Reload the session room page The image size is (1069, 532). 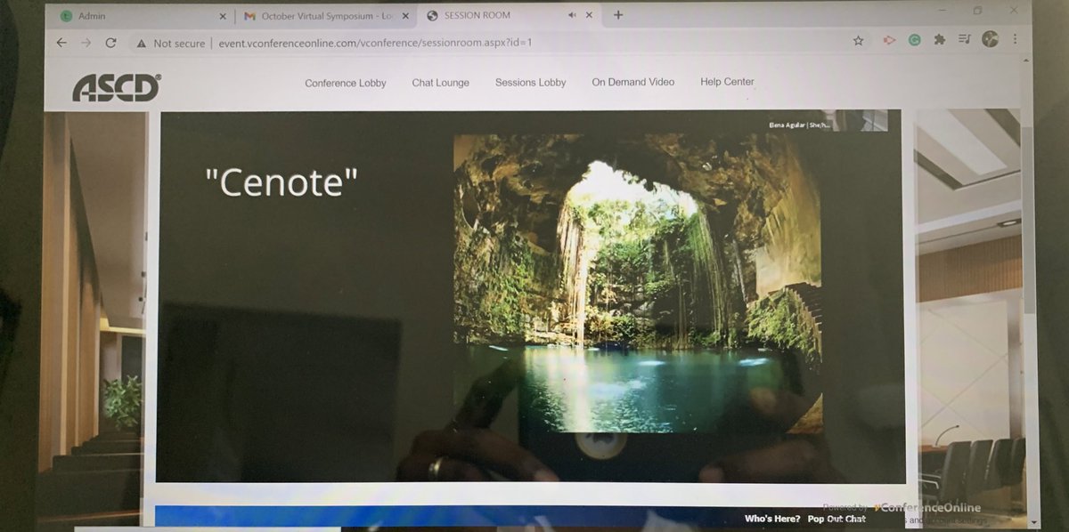(x=110, y=43)
